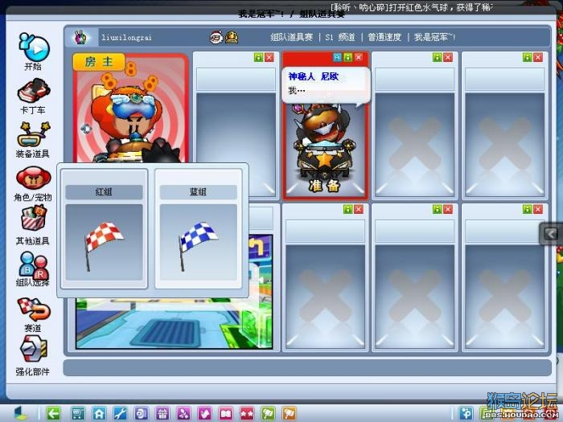Close the slot below 神秘人 尼欧

(x=359, y=210)
